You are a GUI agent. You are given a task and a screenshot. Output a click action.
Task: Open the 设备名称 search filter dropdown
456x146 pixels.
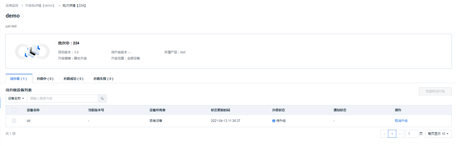coord(16,98)
